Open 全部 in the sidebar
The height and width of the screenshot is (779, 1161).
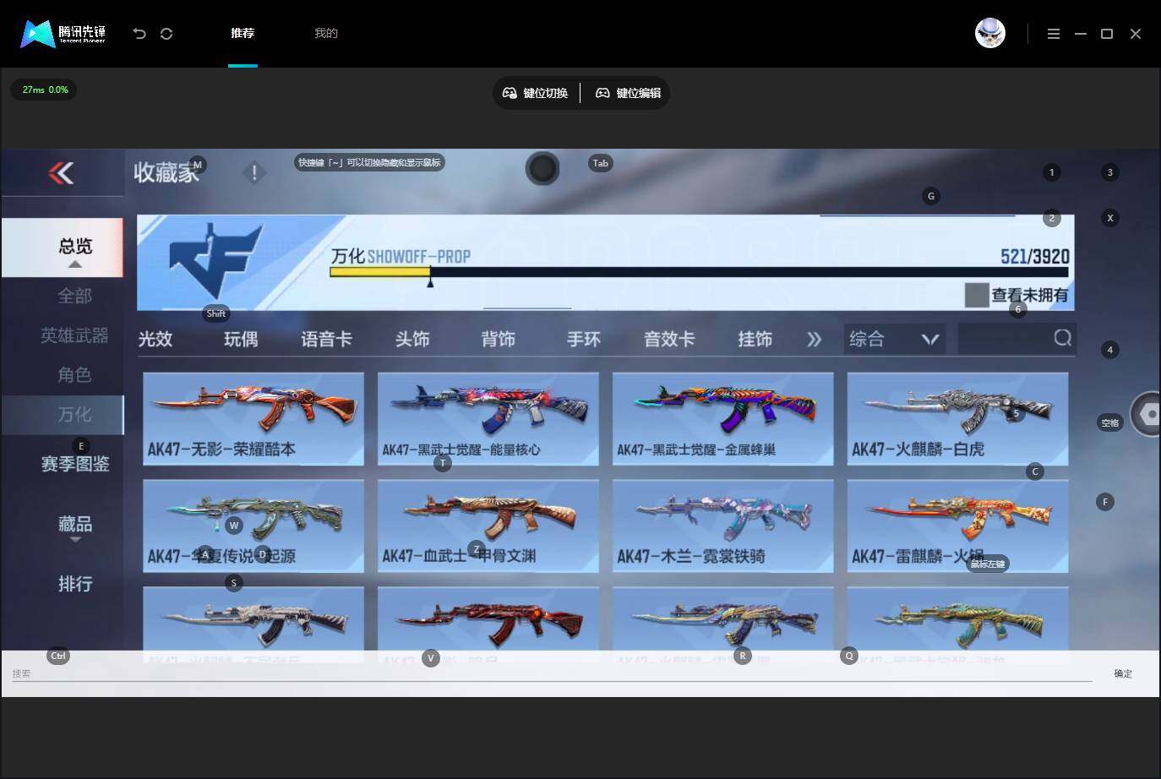coord(74,296)
